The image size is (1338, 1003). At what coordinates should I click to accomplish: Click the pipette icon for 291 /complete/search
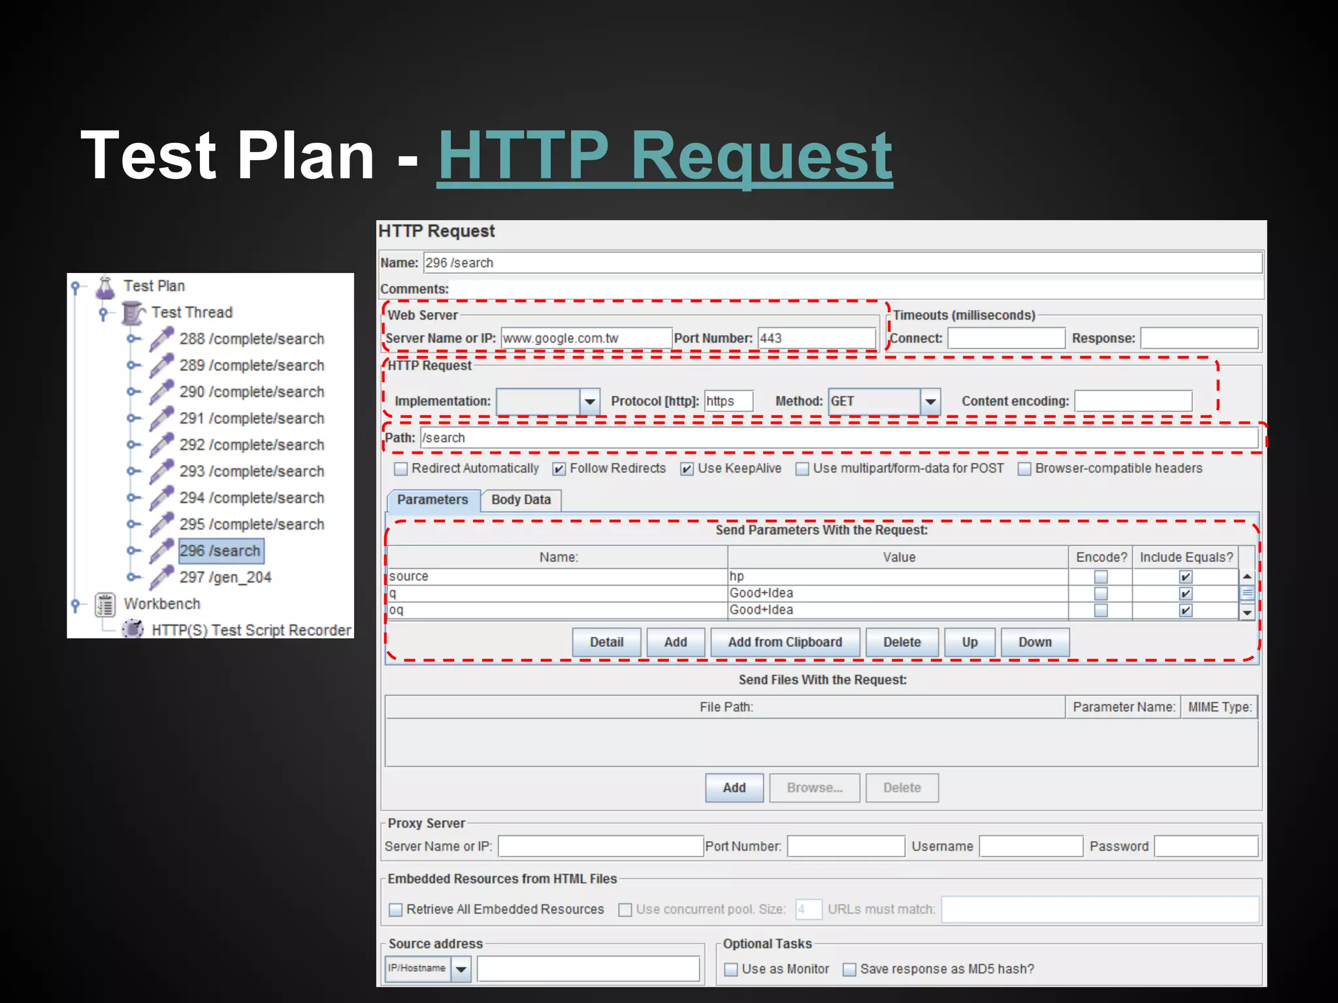(161, 419)
